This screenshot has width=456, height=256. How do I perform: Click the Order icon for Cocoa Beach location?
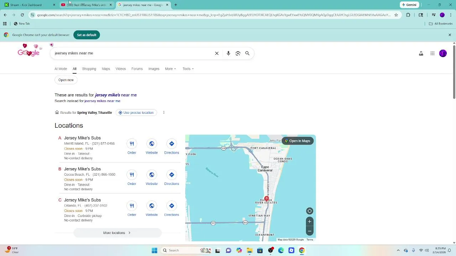(x=132, y=175)
